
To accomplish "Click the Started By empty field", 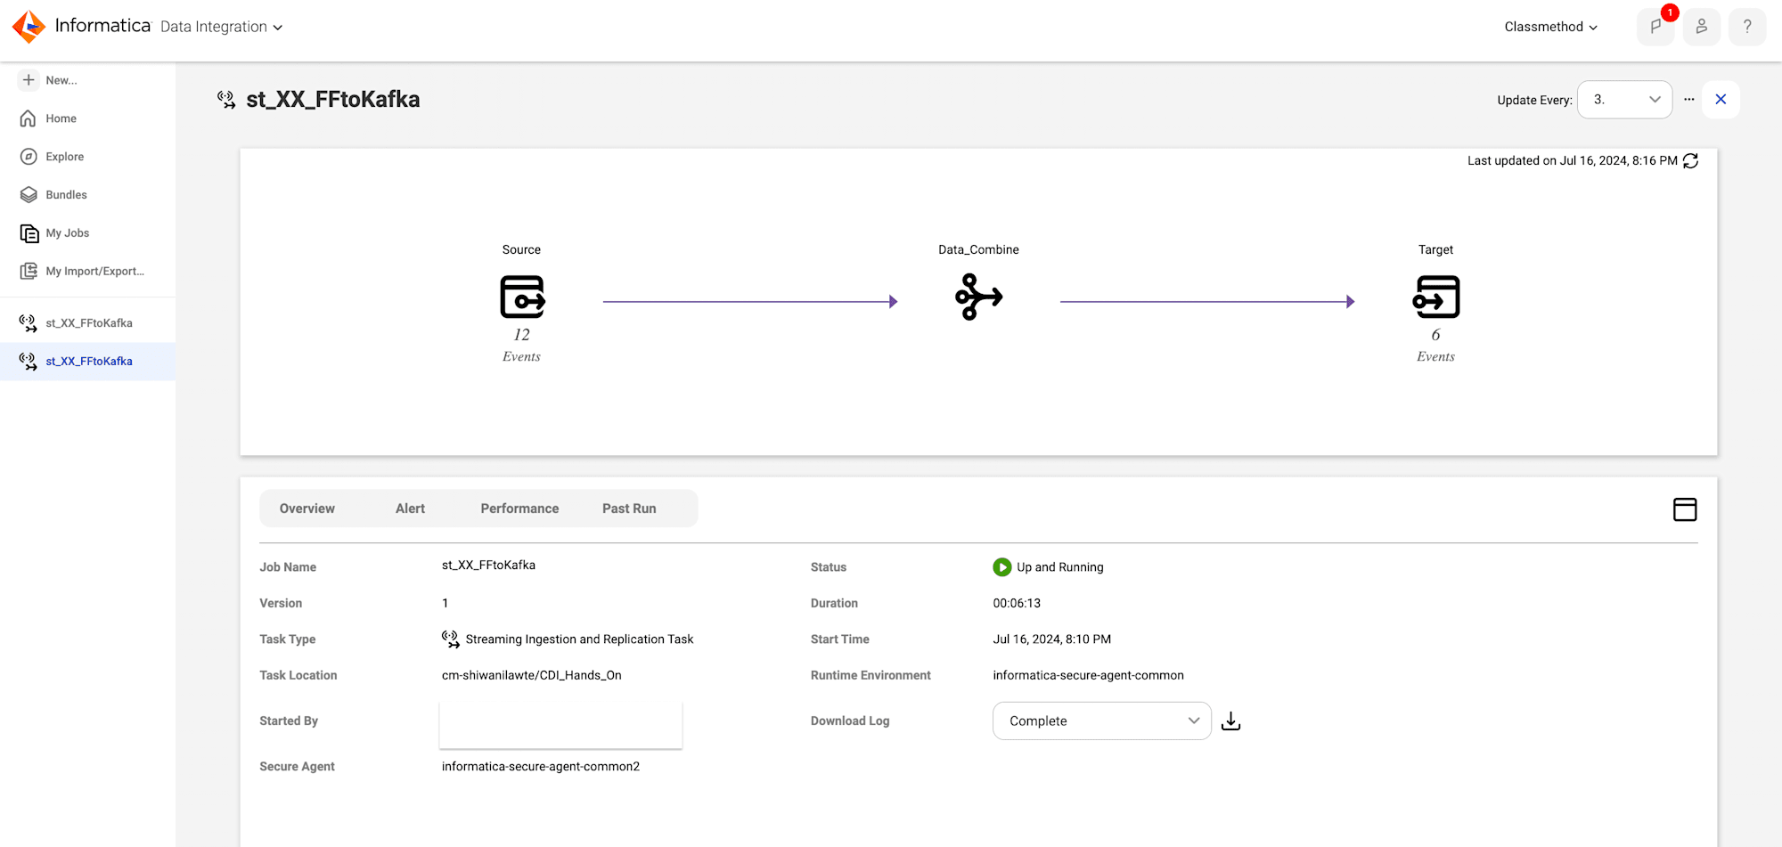I will (x=560, y=725).
